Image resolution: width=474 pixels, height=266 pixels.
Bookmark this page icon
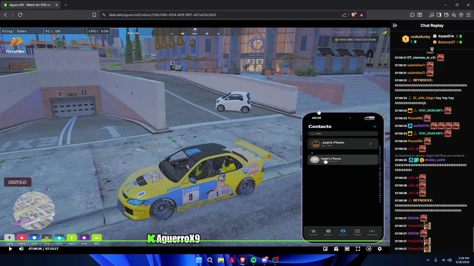pos(94,15)
